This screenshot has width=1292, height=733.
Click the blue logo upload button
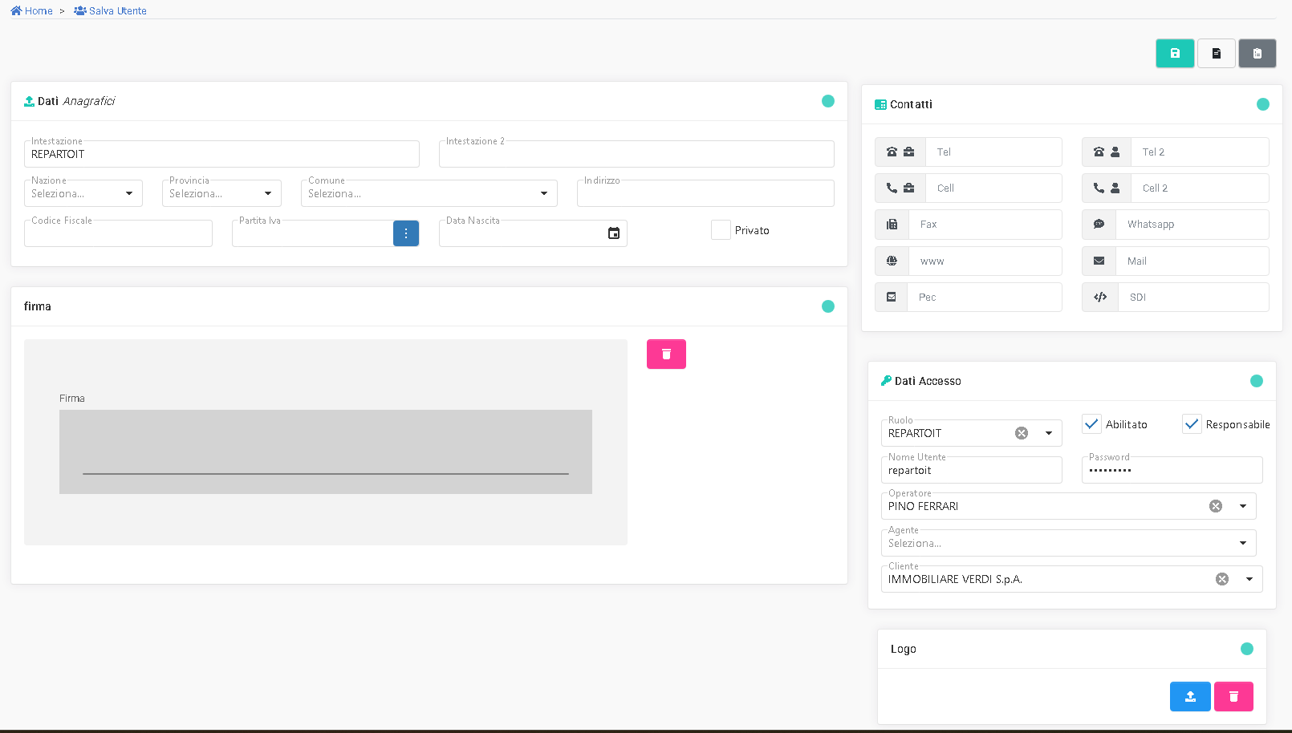coord(1190,697)
